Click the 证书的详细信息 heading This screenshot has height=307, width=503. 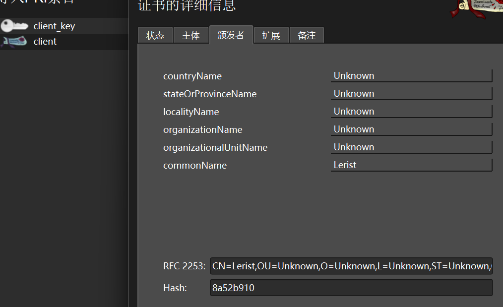[x=187, y=5]
